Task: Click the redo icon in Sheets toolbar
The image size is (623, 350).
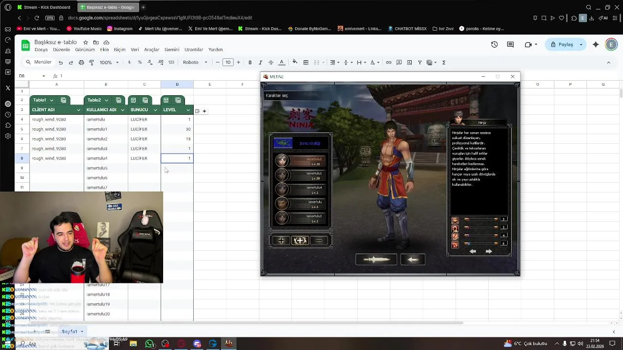Action: [x=71, y=62]
